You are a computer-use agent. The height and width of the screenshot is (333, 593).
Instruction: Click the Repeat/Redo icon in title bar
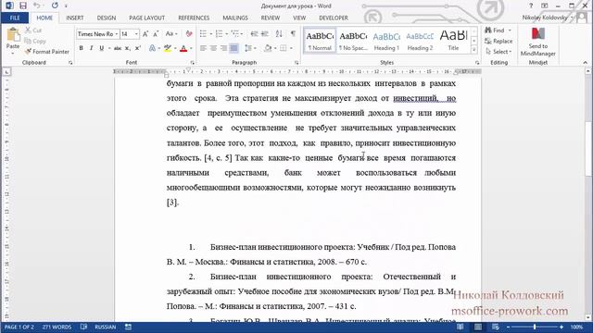click(55, 6)
